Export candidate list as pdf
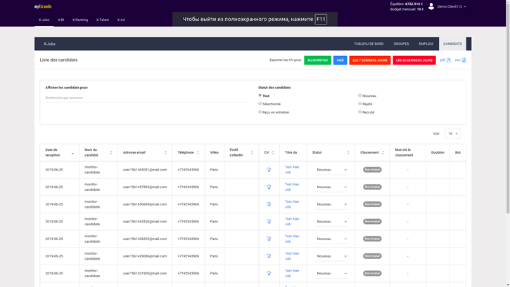 [x=445, y=60]
